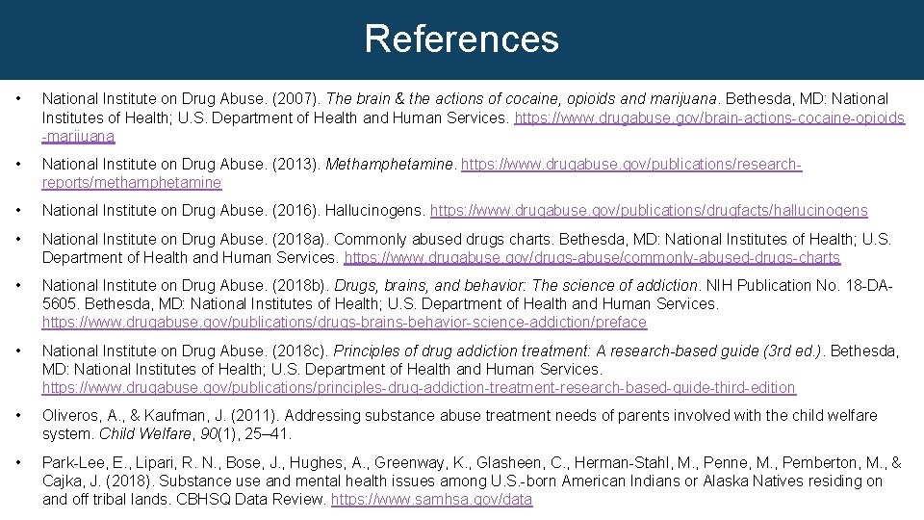
Task: Click the 'Park-Lee, E., Lipari, R. N.' author list
Action: click(131, 463)
